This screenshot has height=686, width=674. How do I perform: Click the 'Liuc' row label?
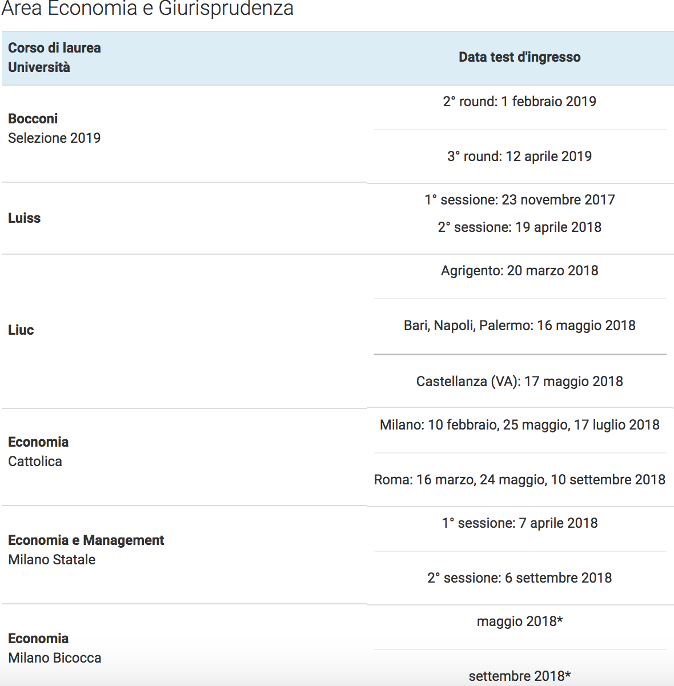(21, 330)
